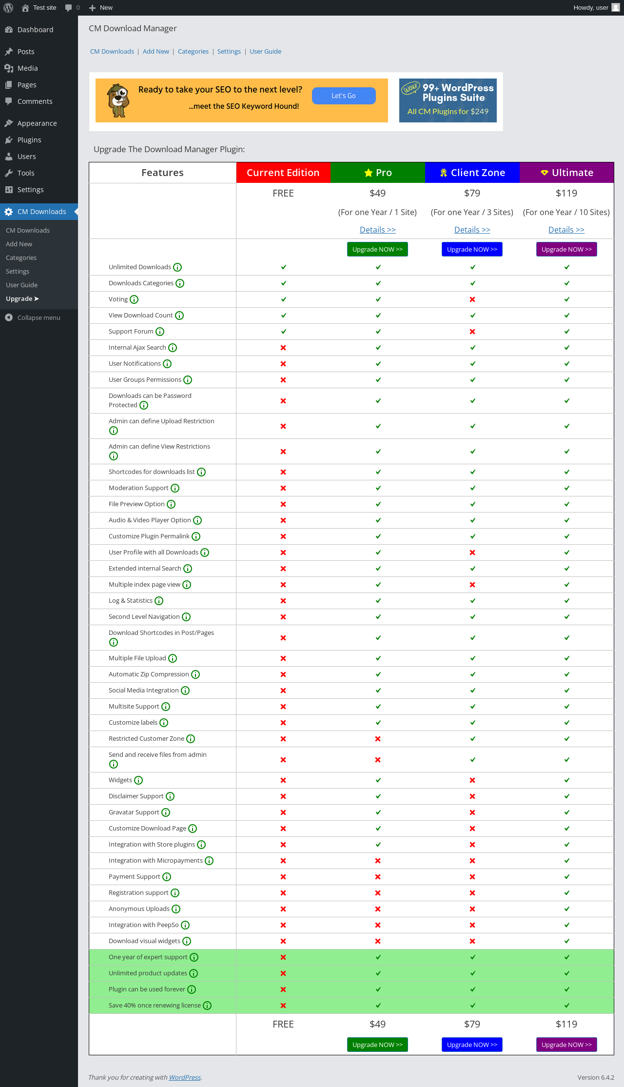
Task: Show info for Save 40% once renewing license
Action: [x=207, y=1006]
